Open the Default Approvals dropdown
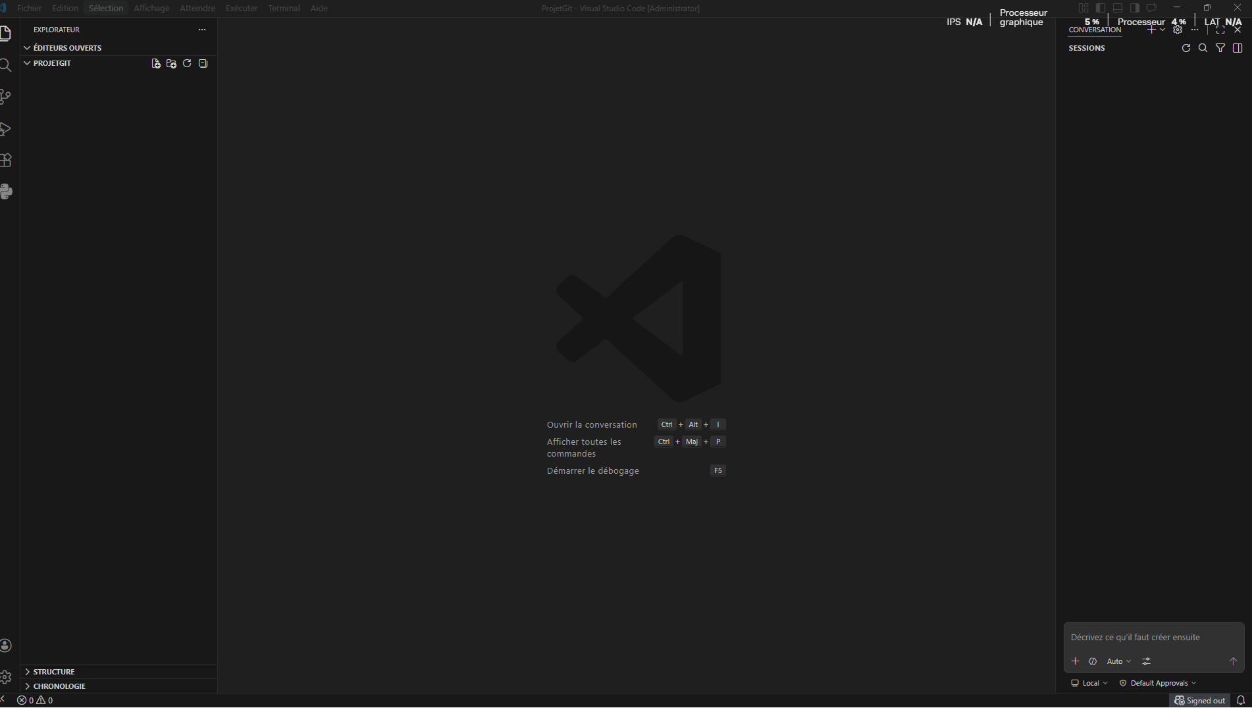The image size is (1252, 708). tap(1158, 684)
